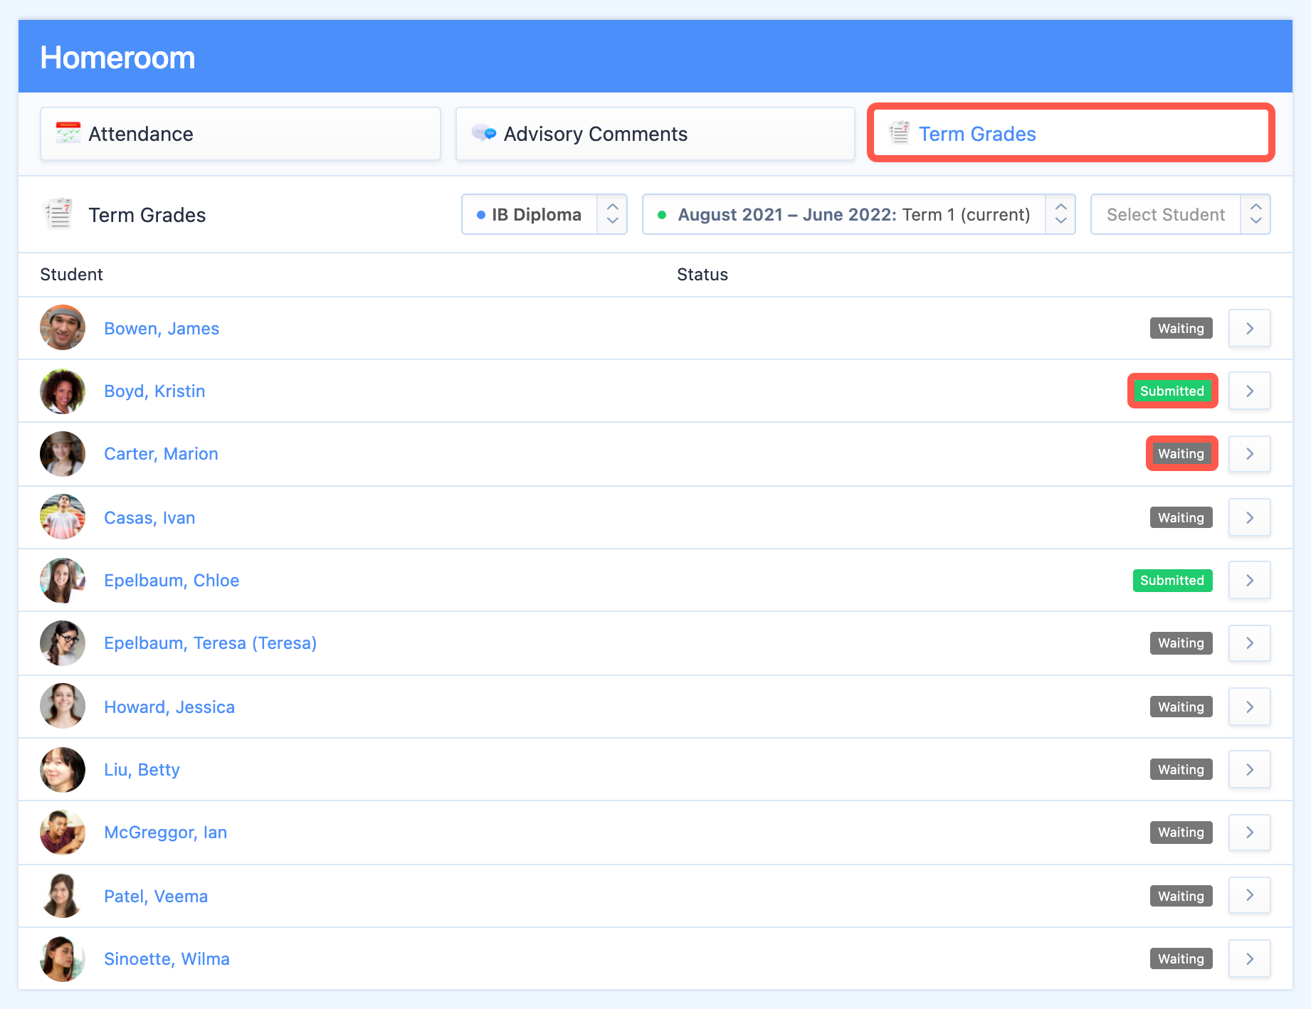Click the chevron arrow for Casas, Ivan

coord(1250,517)
